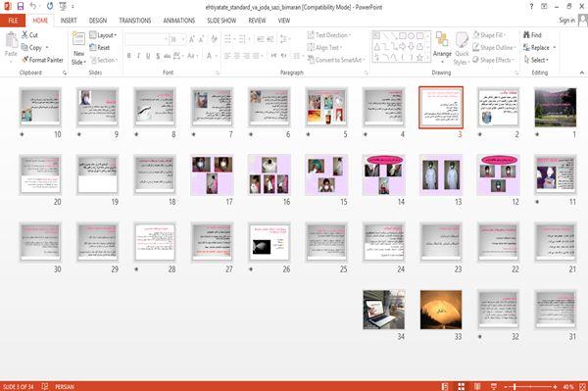Click the Reset slide button
The image size is (588, 391).
[100, 48]
